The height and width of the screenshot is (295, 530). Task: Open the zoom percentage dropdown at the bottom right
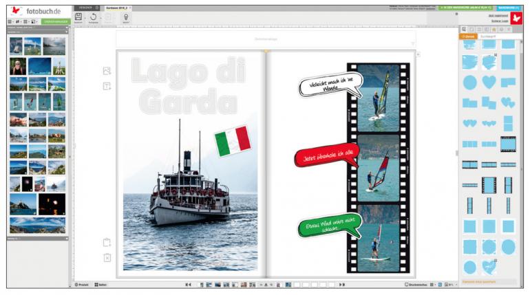click(449, 285)
